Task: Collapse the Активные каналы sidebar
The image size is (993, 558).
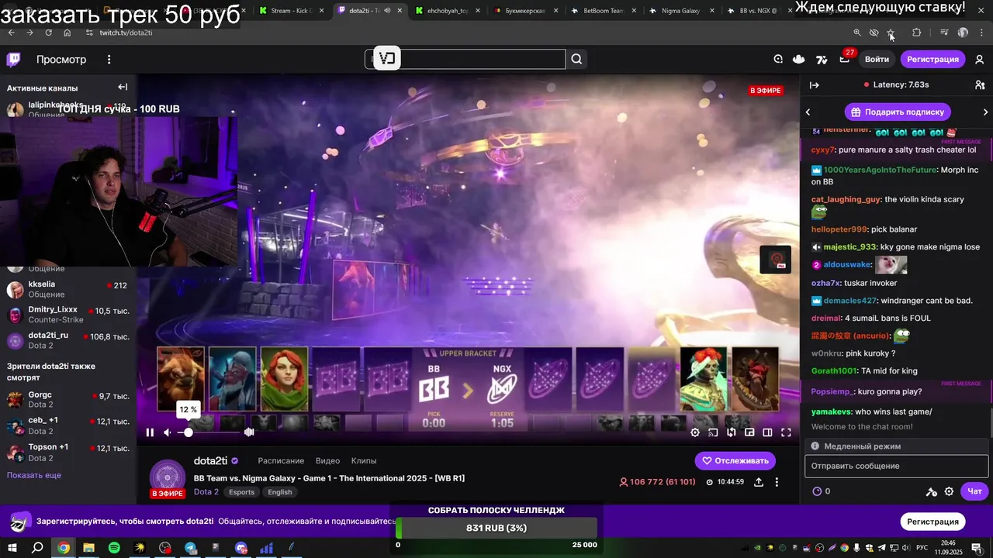Action: point(123,88)
